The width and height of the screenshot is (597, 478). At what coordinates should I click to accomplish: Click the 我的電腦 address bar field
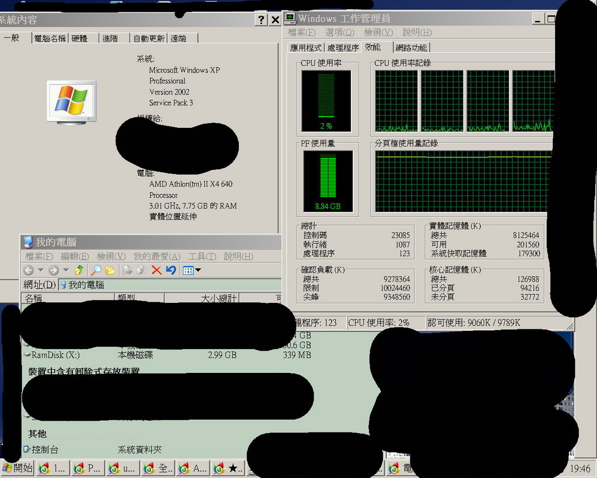pyautogui.click(x=170, y=285)
